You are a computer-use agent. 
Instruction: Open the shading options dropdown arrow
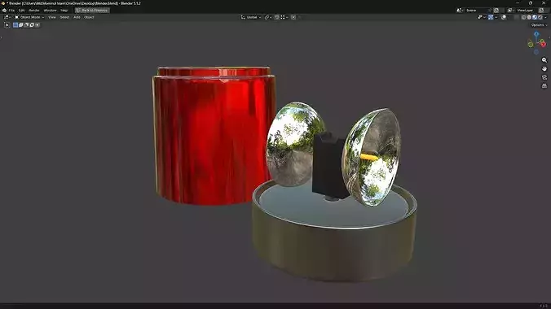pos(545,17)
